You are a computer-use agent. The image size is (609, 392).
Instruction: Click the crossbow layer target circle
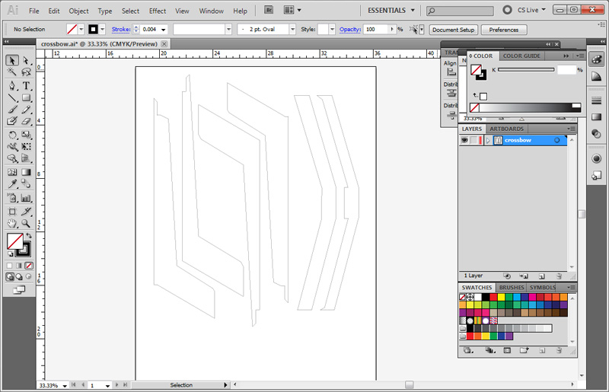[557, 140]
